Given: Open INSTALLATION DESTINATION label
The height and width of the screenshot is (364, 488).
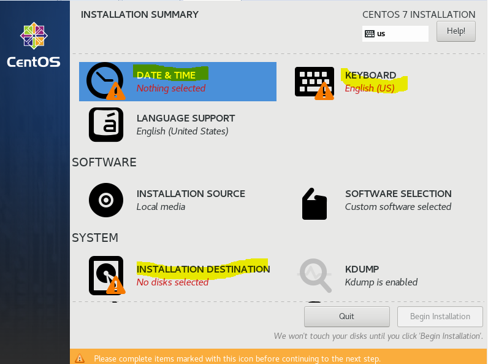Looking at the screenshot, I should coord(203,269).
